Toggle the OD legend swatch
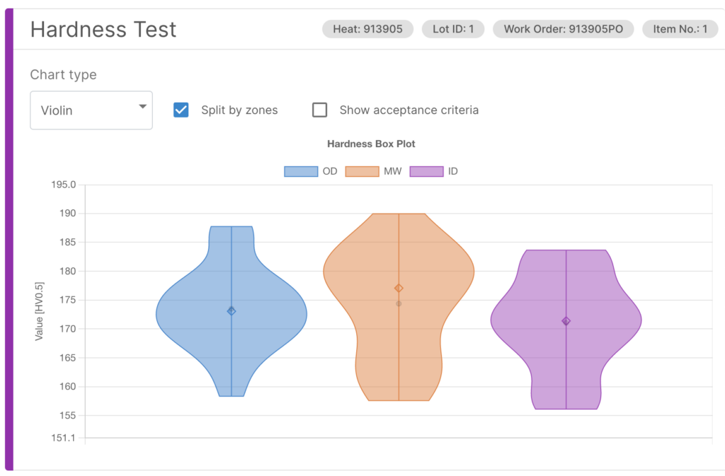The height and width of the screenshot is (476, 725). click(x=301, y=171)
